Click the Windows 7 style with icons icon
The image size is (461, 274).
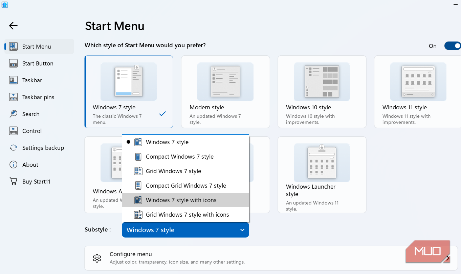(138, 200)
